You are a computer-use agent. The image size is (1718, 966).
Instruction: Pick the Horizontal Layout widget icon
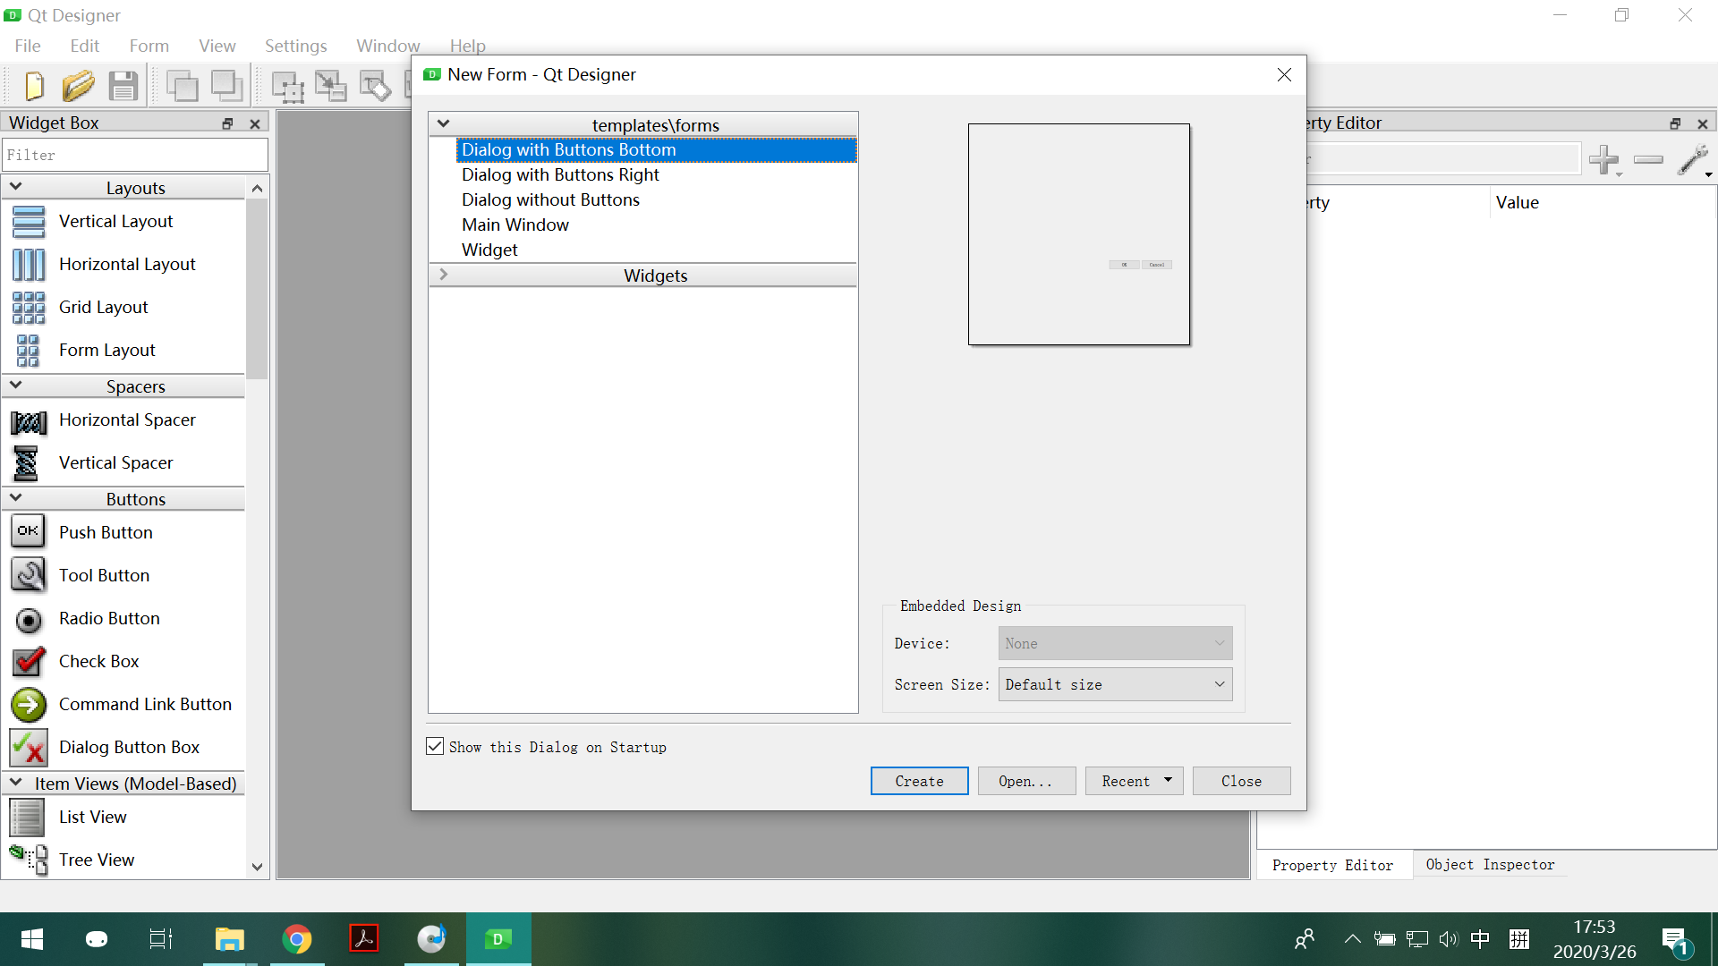29,265
